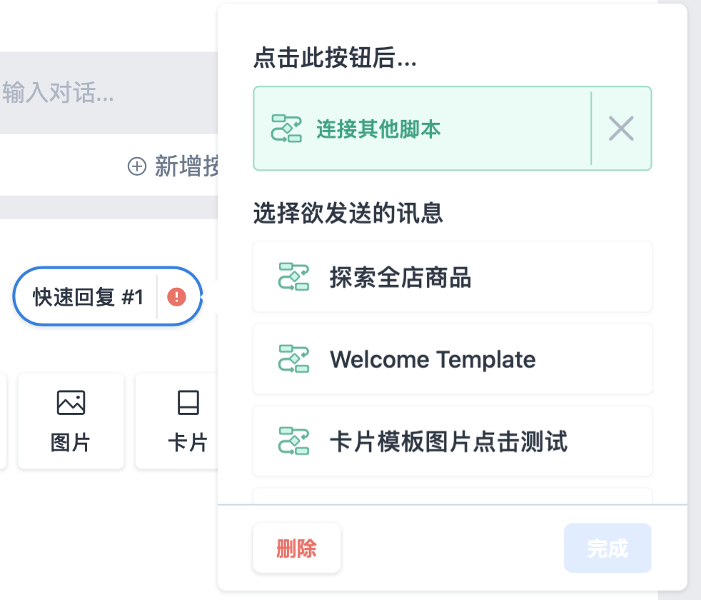Viewport: 701px width, 600px height.
Task: Click the plus circle icon next to 新增按
Action: coord(137,166)
